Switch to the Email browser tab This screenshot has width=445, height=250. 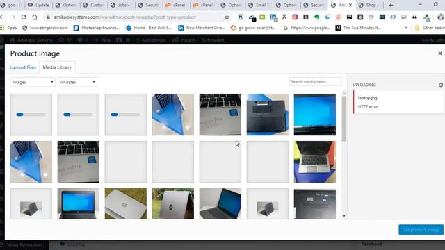click(259, 5)
